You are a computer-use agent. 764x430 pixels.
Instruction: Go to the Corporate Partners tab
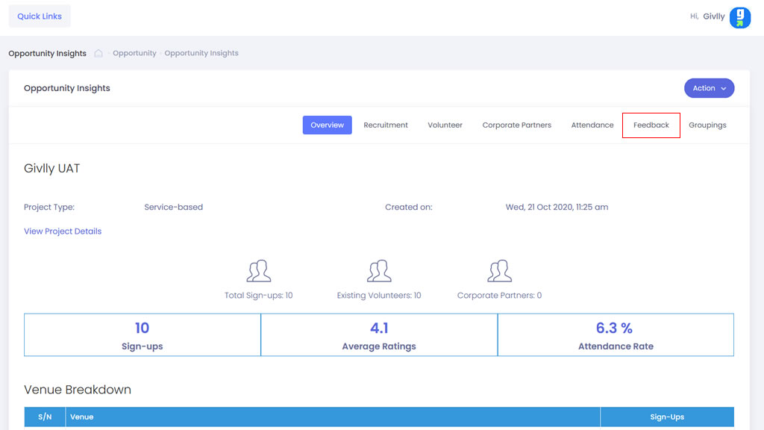point(516,125)
